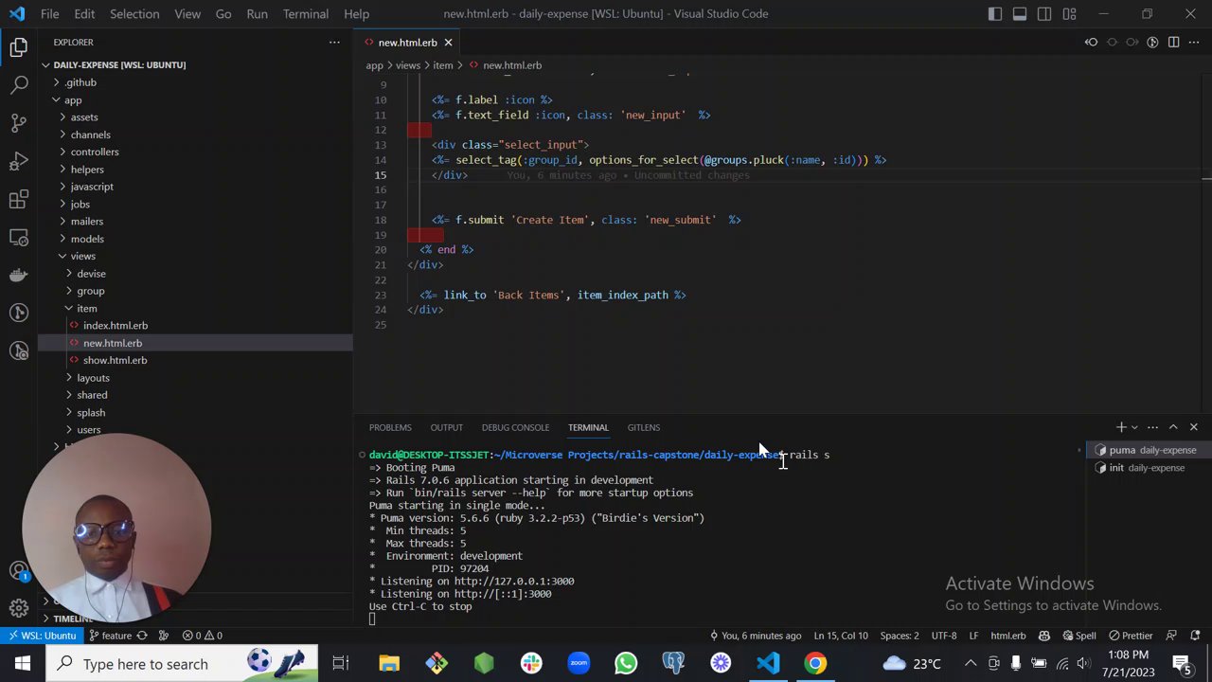Click the feature branch in status bar
This screenshot has width=1212, height=682.
click(x=110, y=636)
